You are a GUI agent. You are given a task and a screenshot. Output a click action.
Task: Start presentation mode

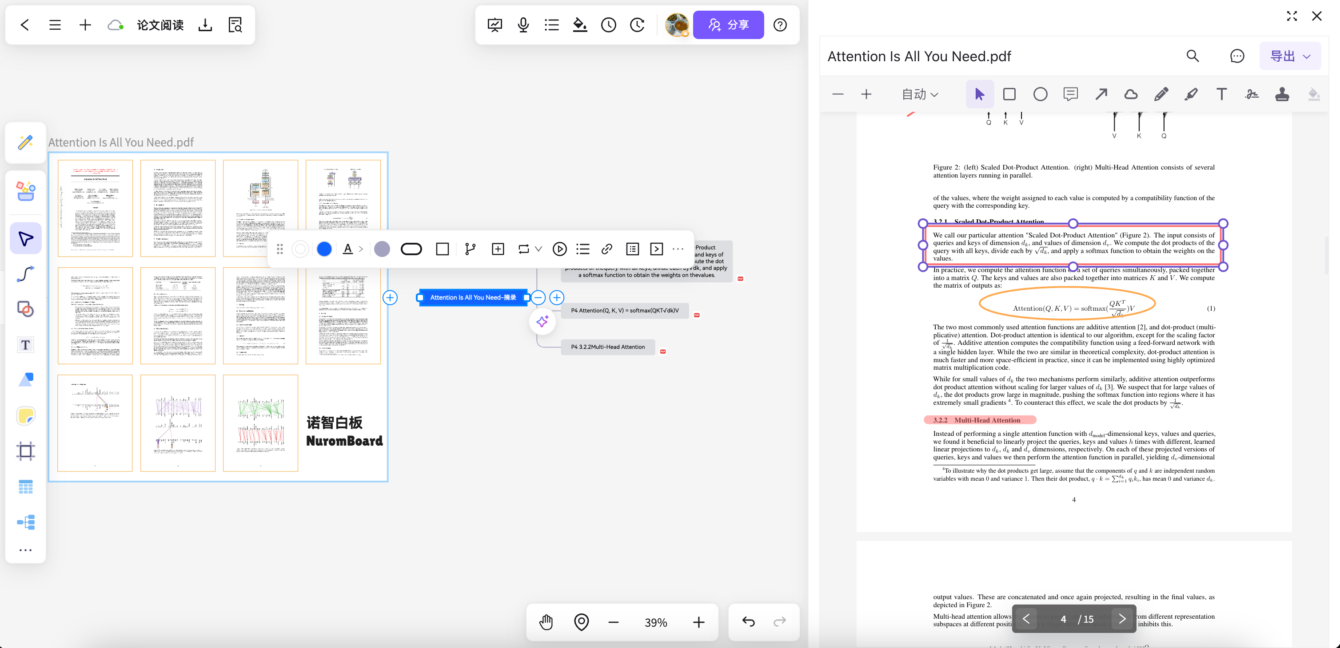pyautogui.click(x=495, y=24)
